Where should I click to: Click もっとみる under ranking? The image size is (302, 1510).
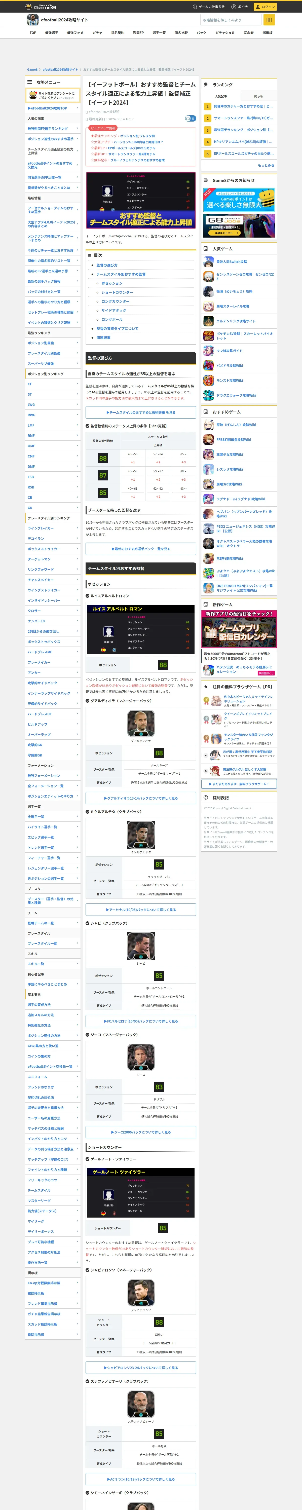tap(266, 165)
